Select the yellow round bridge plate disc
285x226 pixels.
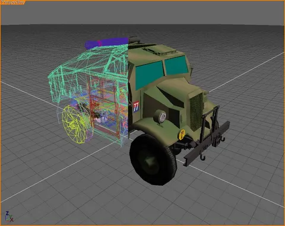pyautogui.click(x=182, y=134)
